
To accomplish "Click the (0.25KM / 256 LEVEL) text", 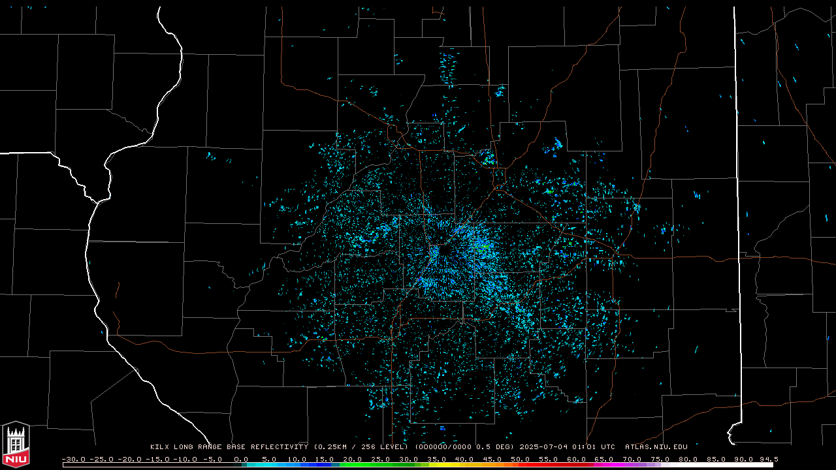I will point(361,447).
